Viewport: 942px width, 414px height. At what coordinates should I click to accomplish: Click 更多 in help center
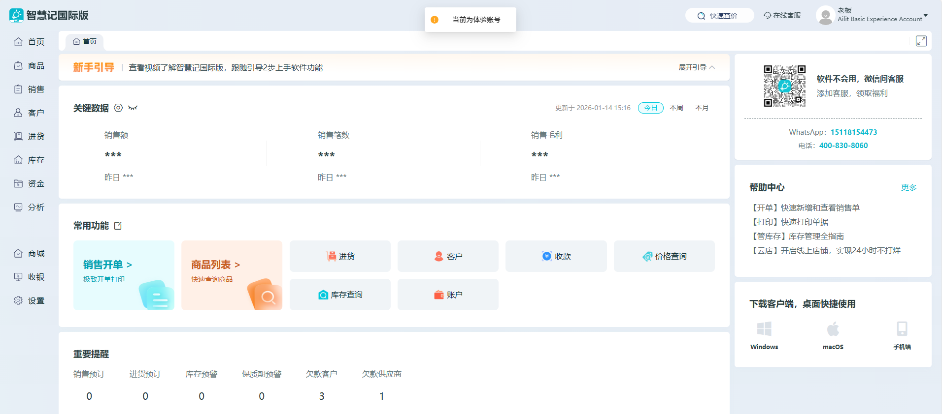pos(908,187)
